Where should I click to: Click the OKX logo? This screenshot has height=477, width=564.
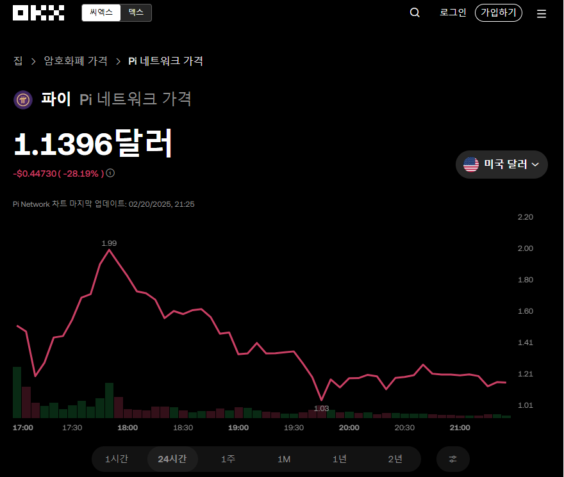(38, 13)
